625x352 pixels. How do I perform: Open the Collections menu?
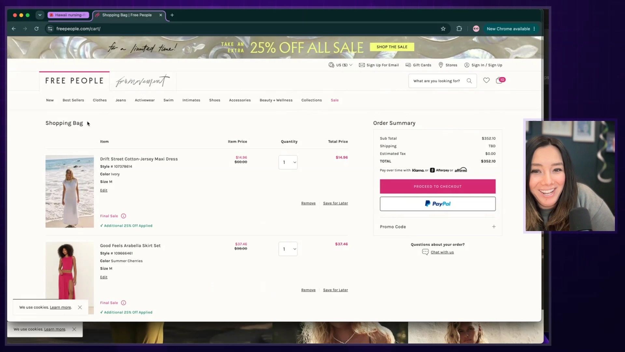coord(312,100)
